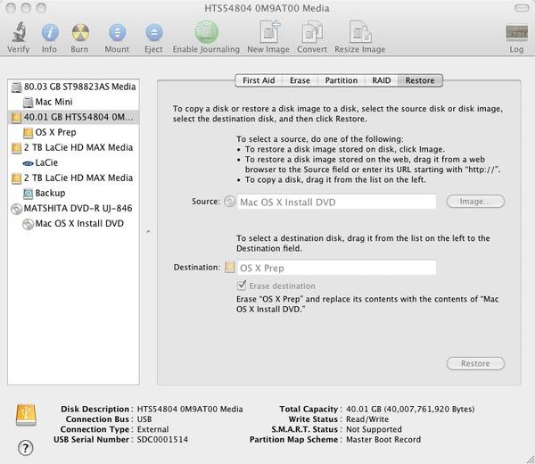Click the Source input field
The height and width of the screenshot is (464, 535).
[x=337, y=202]
